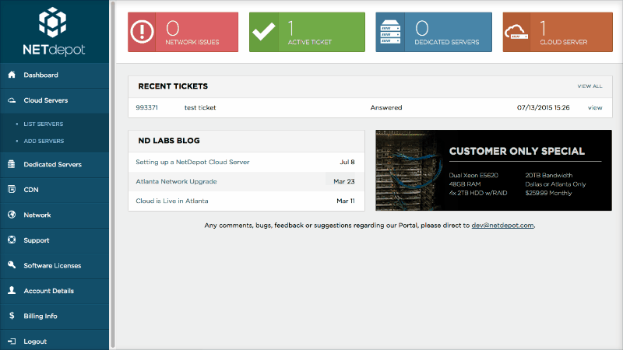This screenshot has width=623, height=350.
Task: Click the Dashboard home icon
Action: pyautogui.click(x=12, y=75)
